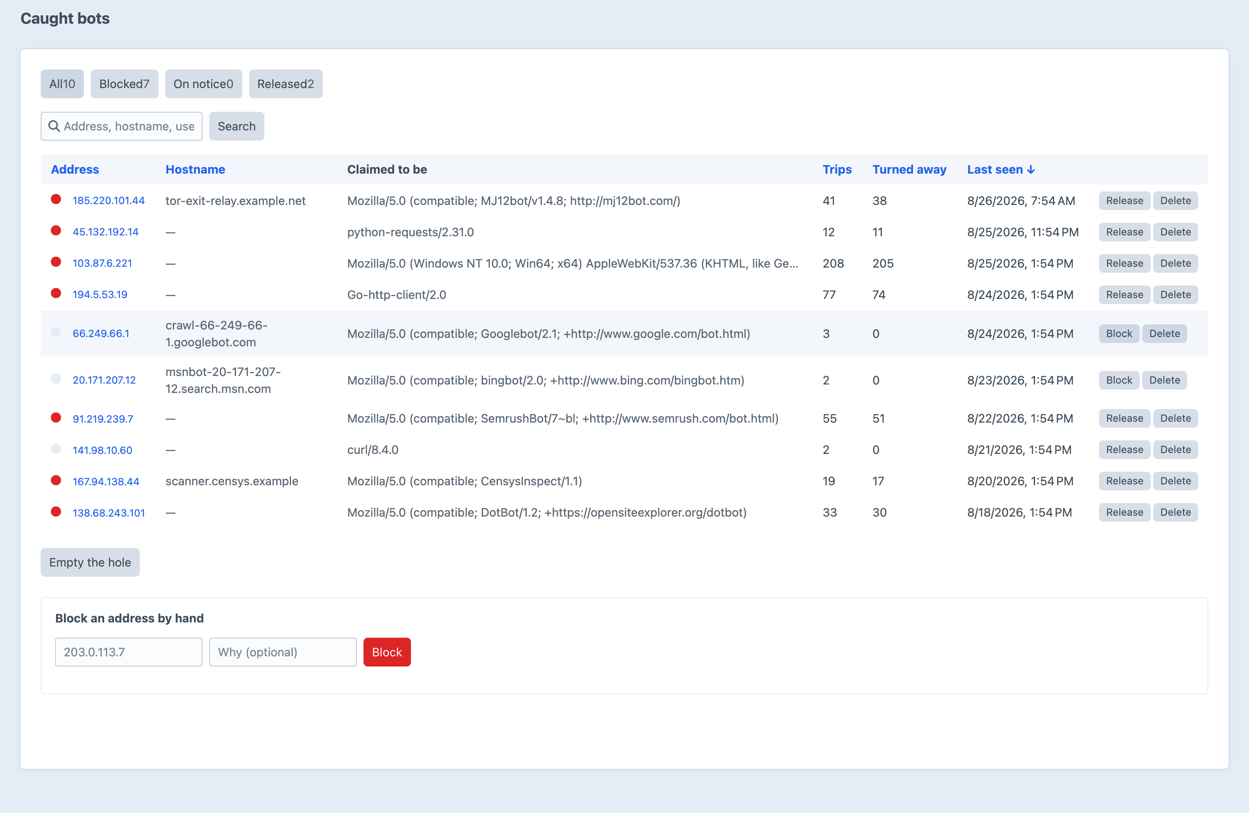Sort table by Trips column
1249x813 pixels.
[x=837, y=169]
